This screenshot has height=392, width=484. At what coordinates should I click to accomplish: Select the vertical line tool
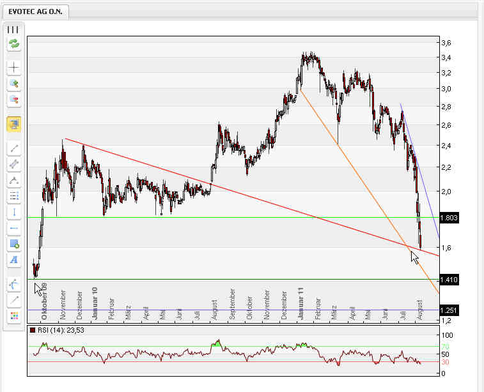coord(13,212)
